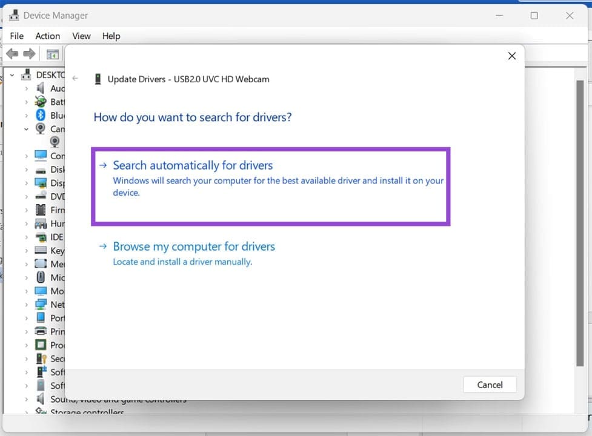Expand the Disk drives node
Viewport: 592px width, 436px height.
coord(27,169)
